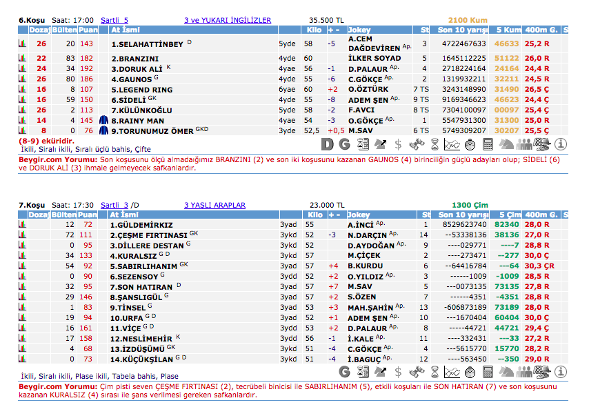Open the 3 ve YUKARI İNGİLİZLER link

(x=228, y=21)
